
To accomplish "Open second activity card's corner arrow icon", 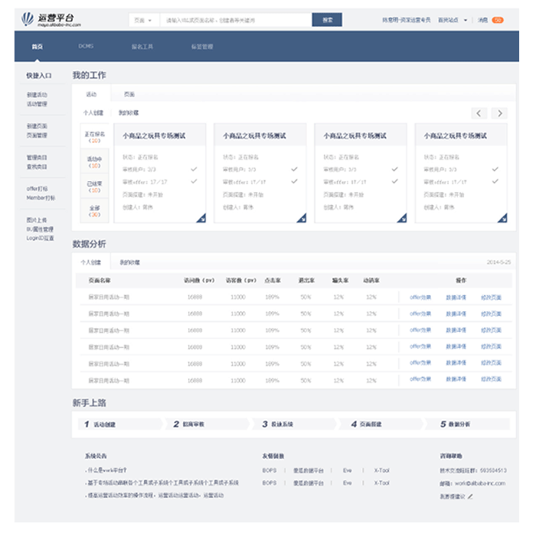I will pyautogui.click(x=302, y=218).
